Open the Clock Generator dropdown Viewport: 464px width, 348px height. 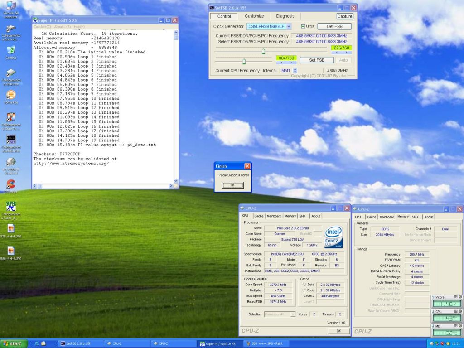(x=289, y=26)
